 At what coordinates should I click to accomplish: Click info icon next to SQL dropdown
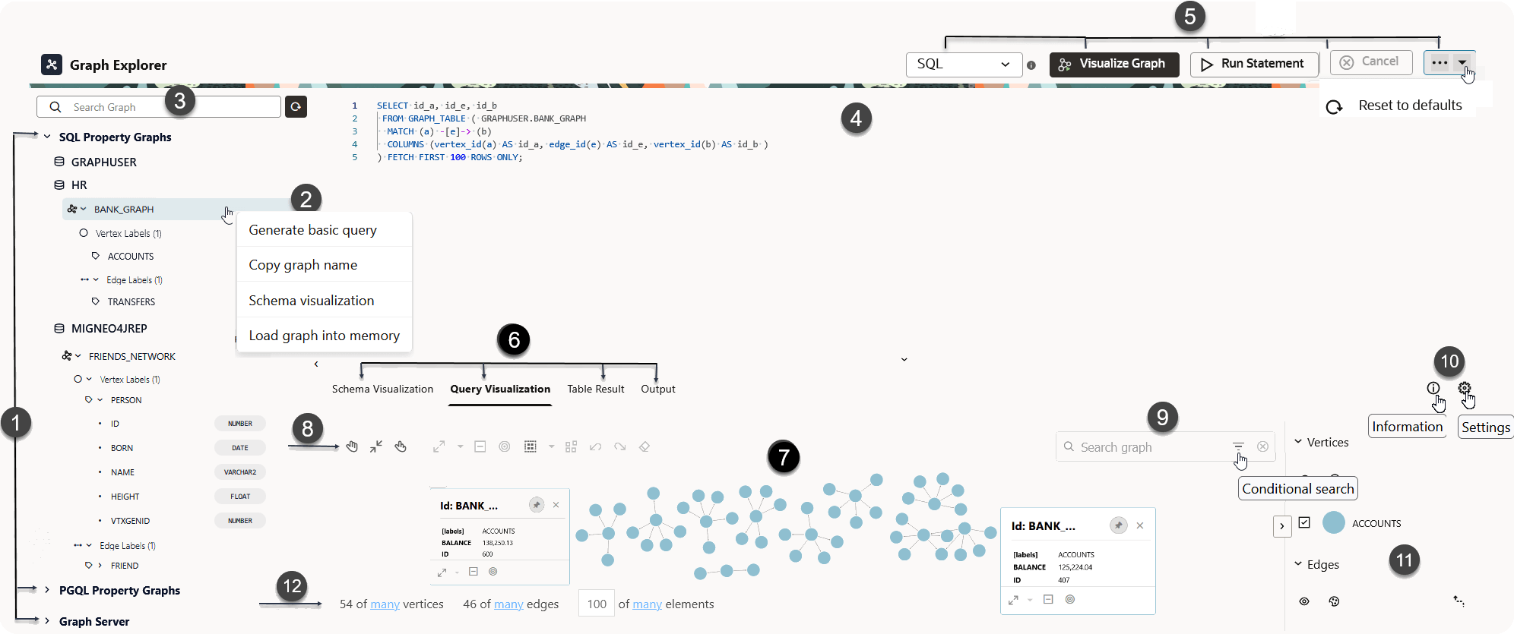point(1031,65)
